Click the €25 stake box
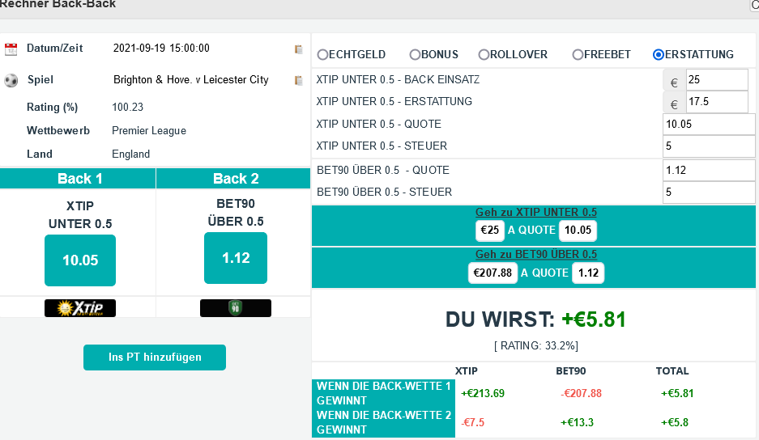 (x=490, y=231)
